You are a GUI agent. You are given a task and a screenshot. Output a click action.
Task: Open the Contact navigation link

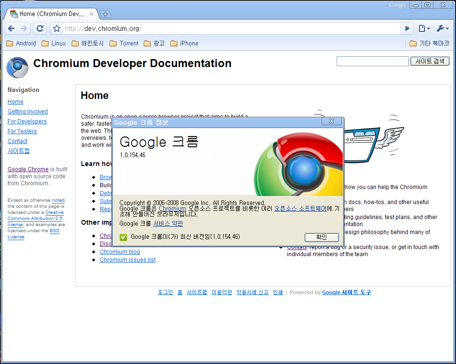pos(17,141)
